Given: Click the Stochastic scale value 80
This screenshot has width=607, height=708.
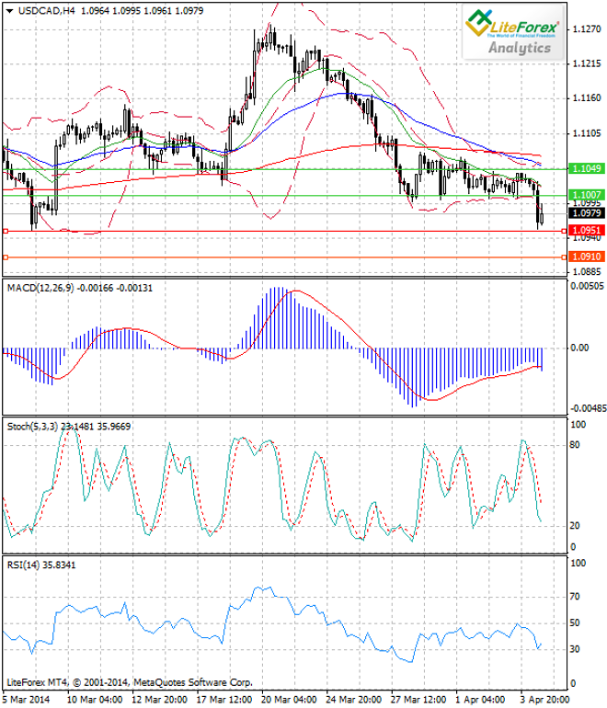Looking at the screenshot, I should (x=575, y=445).
